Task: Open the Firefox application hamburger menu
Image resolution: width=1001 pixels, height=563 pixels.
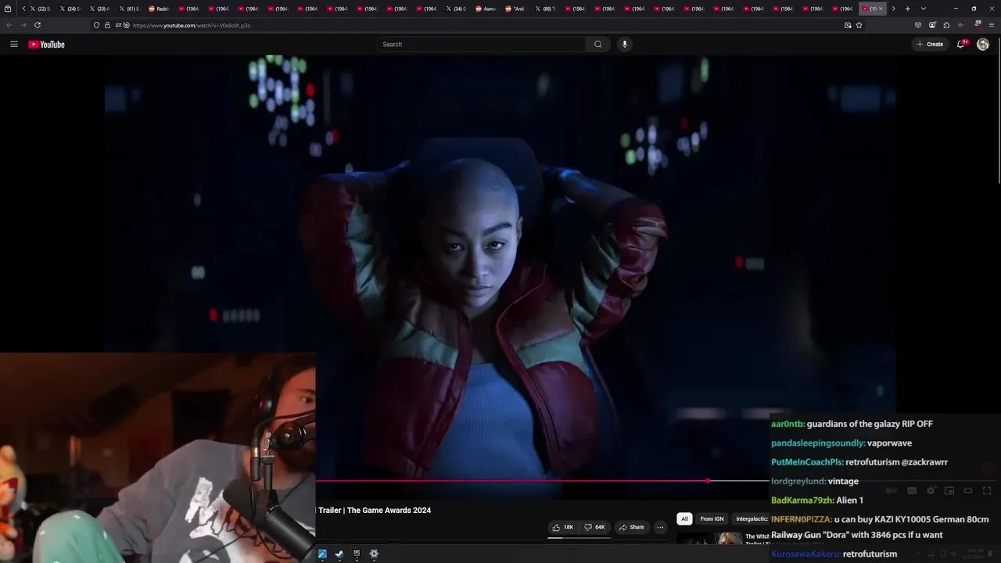Action: click(992, 25)
